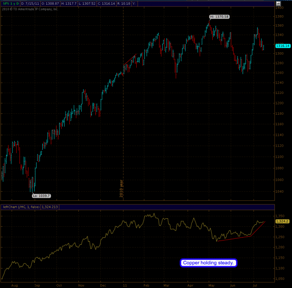Viewport: 292px width, 288px height.
Task: Select the yellow 1,324.2 value tag
Action: pyautogui.click(x=283, y=221)
